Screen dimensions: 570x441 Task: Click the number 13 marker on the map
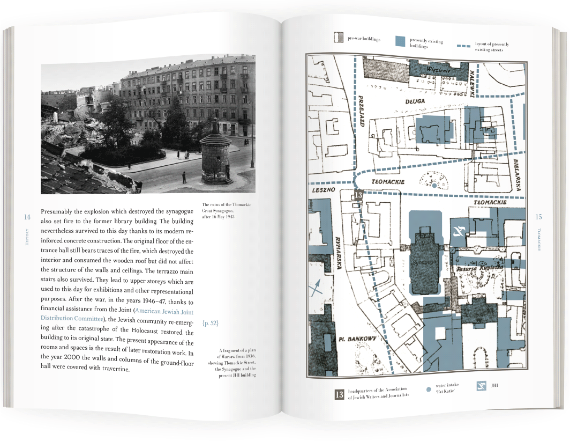click(x=358, y=195)
